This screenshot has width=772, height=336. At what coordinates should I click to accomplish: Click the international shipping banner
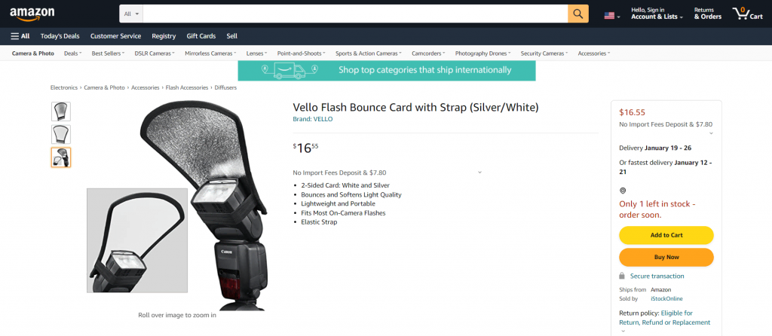point(387,70)
